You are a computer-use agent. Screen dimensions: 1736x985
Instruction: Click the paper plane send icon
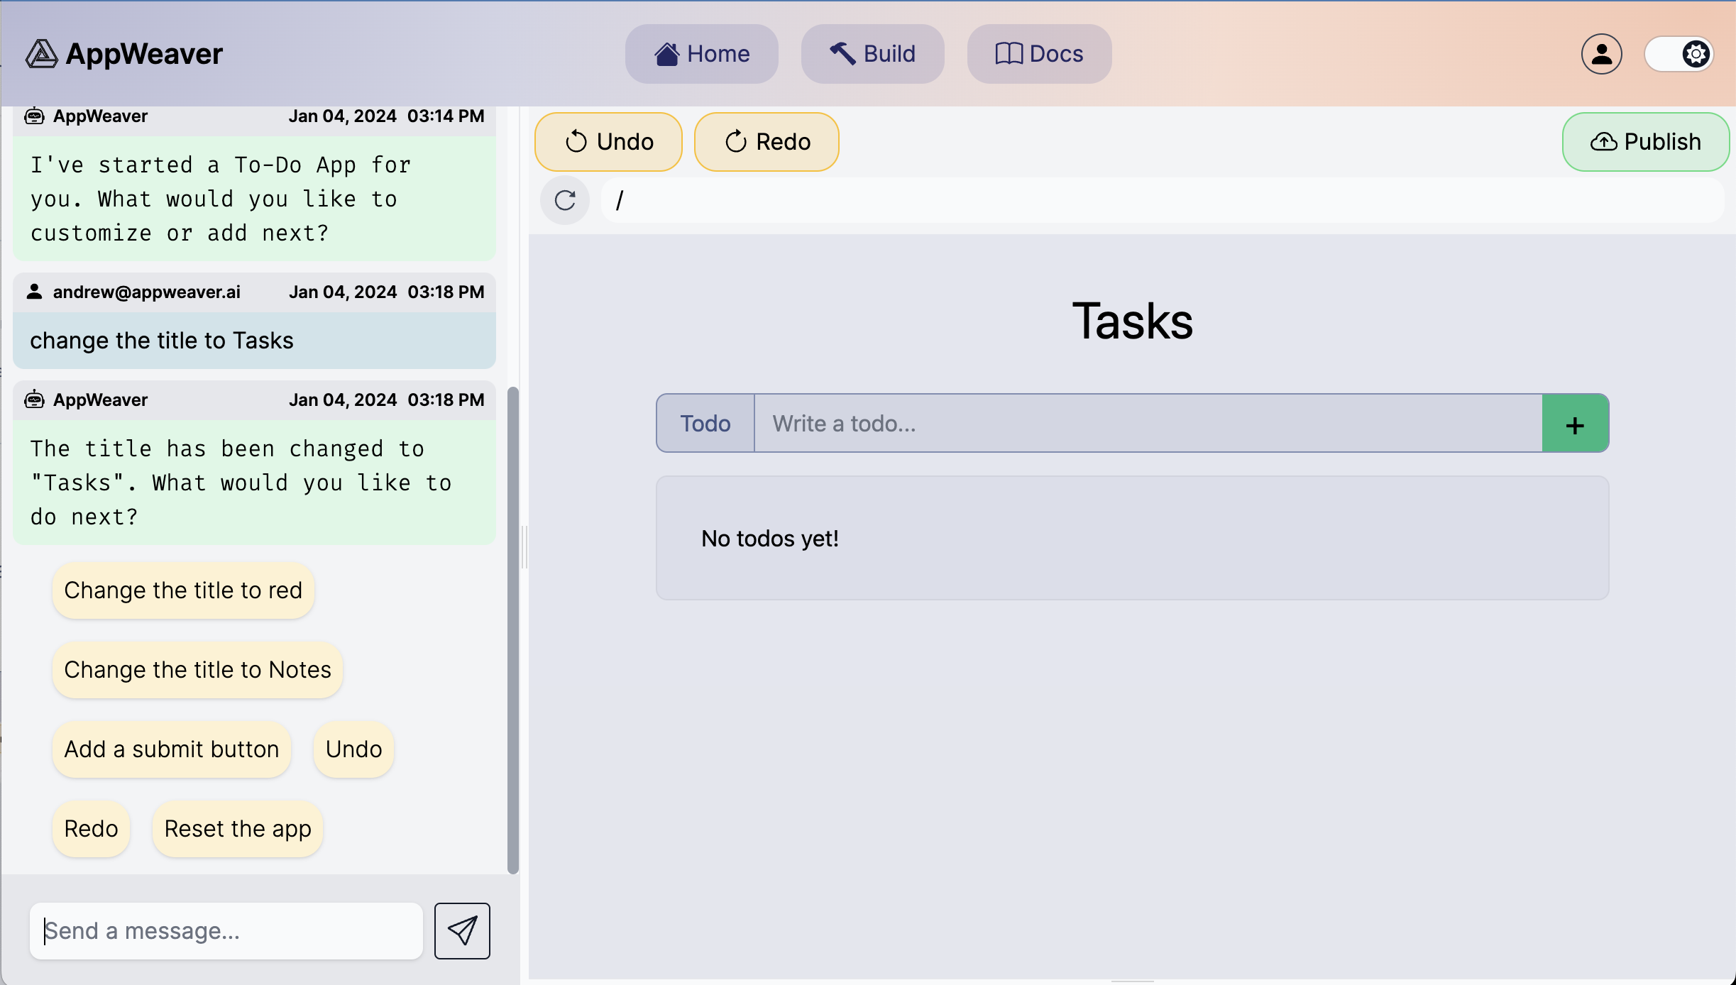[x=462, y=930]
